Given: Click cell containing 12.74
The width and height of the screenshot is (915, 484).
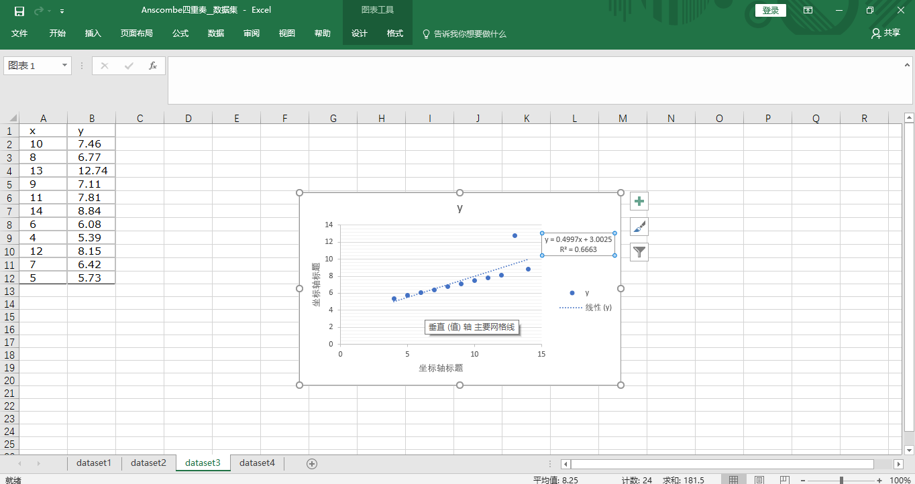Looking at the screenshot, I should 92,170.
